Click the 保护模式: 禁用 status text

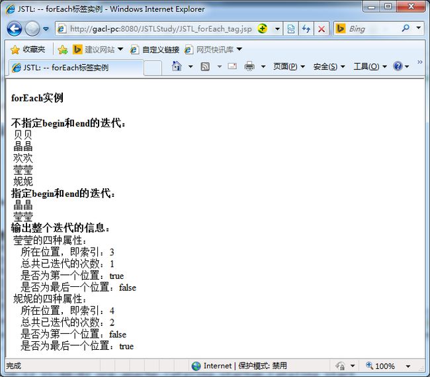(263, 366)
